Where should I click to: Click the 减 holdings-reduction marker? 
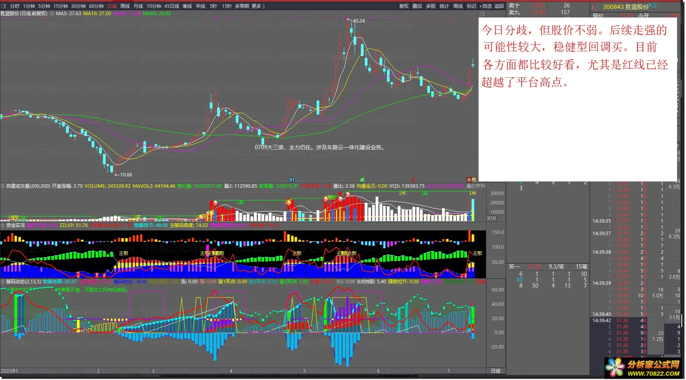(x=362, y=180)
